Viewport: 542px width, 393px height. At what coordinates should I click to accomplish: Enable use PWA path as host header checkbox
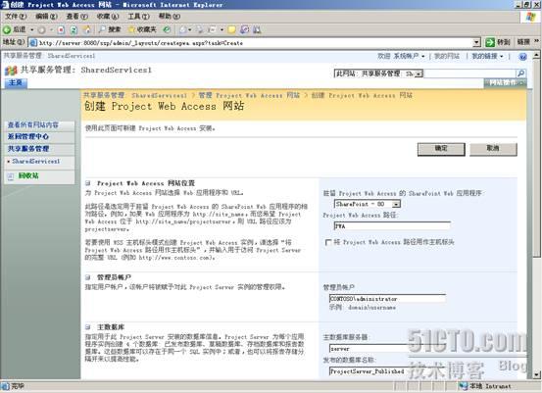[328, 242]
